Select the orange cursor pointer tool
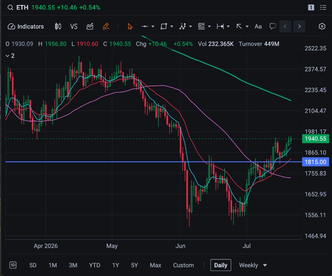The width and height of the screenshot is (332, 276). point(130,27)
